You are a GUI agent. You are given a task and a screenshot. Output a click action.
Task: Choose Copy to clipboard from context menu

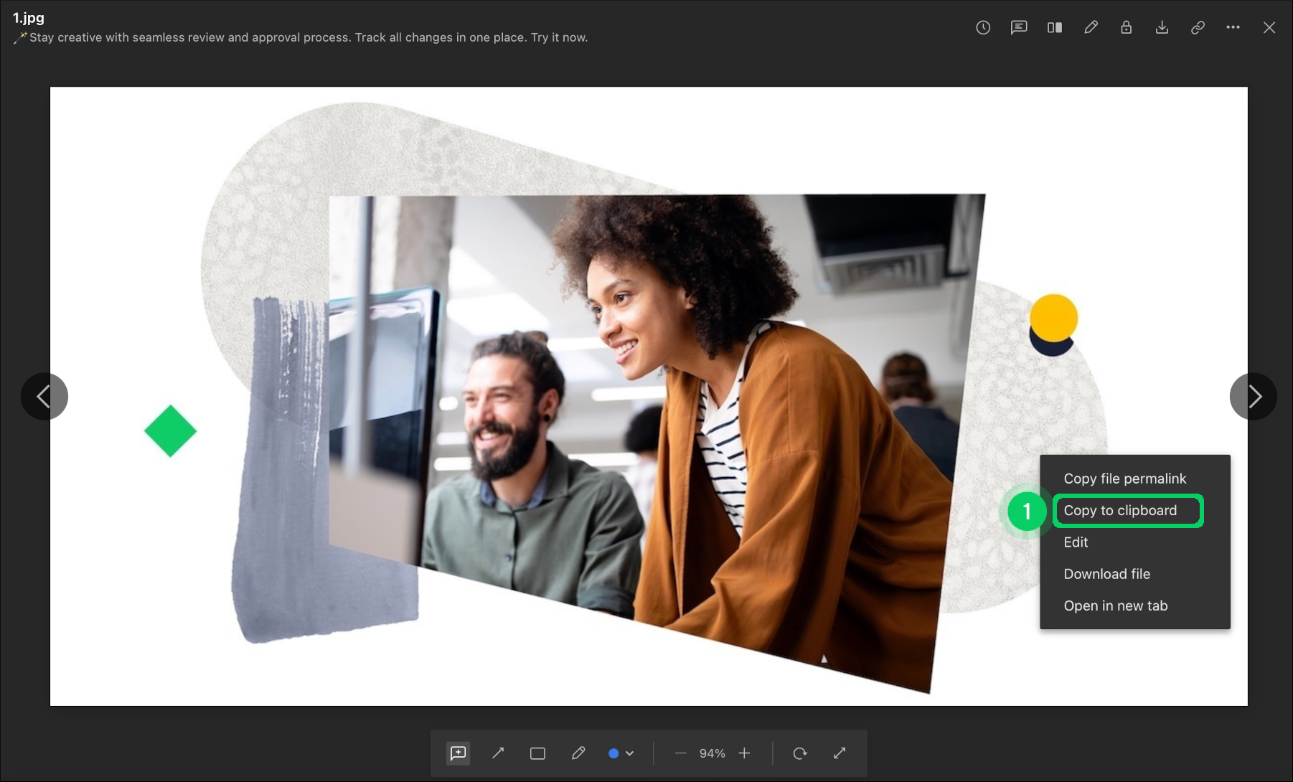pyautogui.click(x=1120, y=511)
